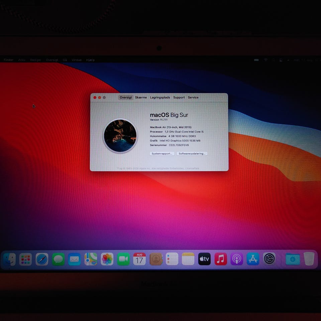Click the battery status icon
Viewport: 321px width, 321px height.
[256, 60]
